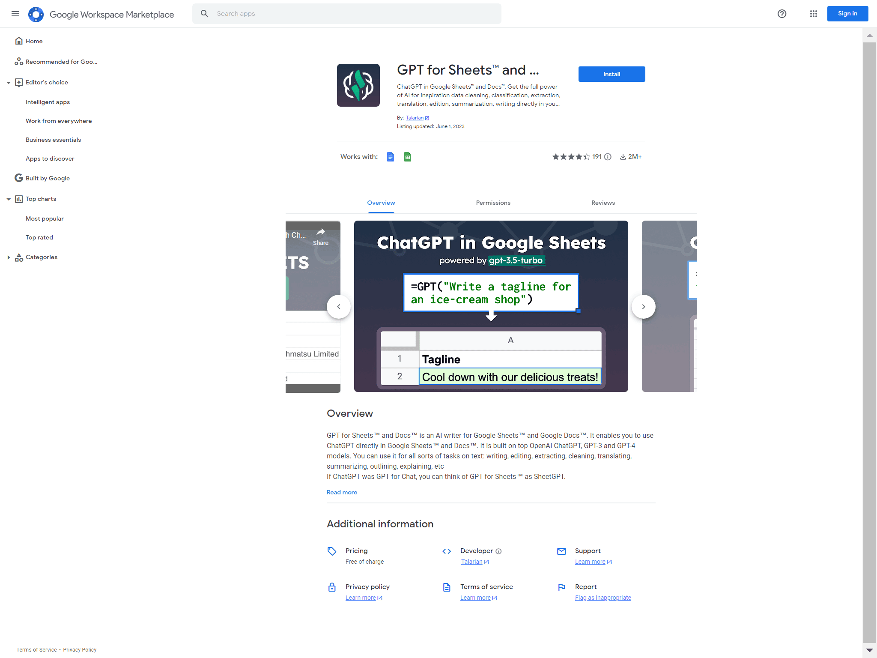Click the Pricing tag icon
Viewport: 877px width, 658px height.
click(x=332, y=551)
